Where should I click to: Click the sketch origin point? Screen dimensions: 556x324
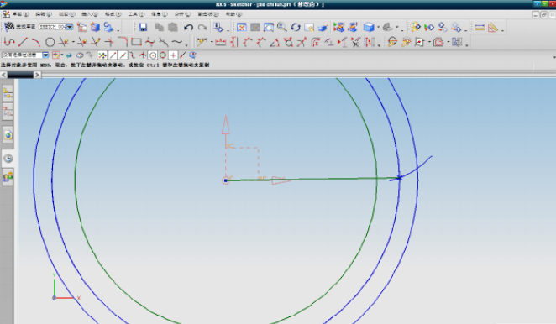pyautogui.click(x=226, y=180)
